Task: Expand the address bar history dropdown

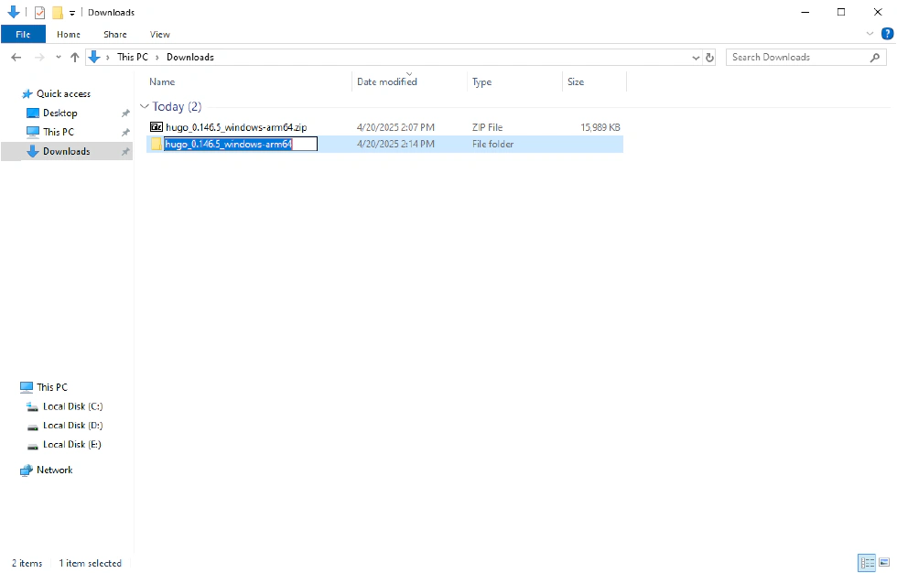Action: click(x=696, y=57)
